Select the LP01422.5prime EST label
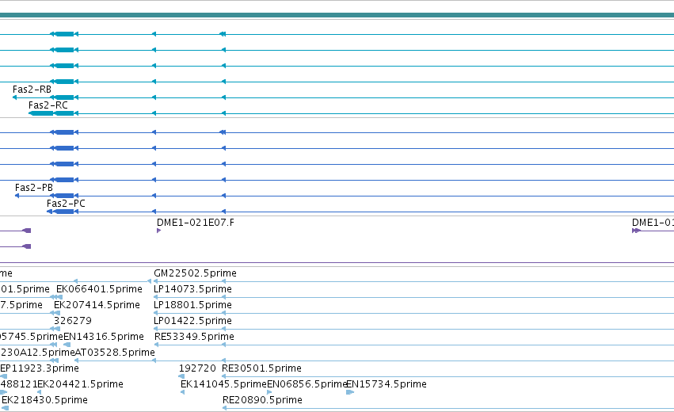Viewport: 674px width, 412px height. 192,321
